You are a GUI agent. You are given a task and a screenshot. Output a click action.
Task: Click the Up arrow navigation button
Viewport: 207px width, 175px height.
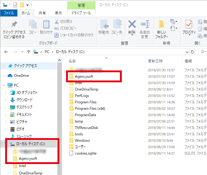click(29, 52)
